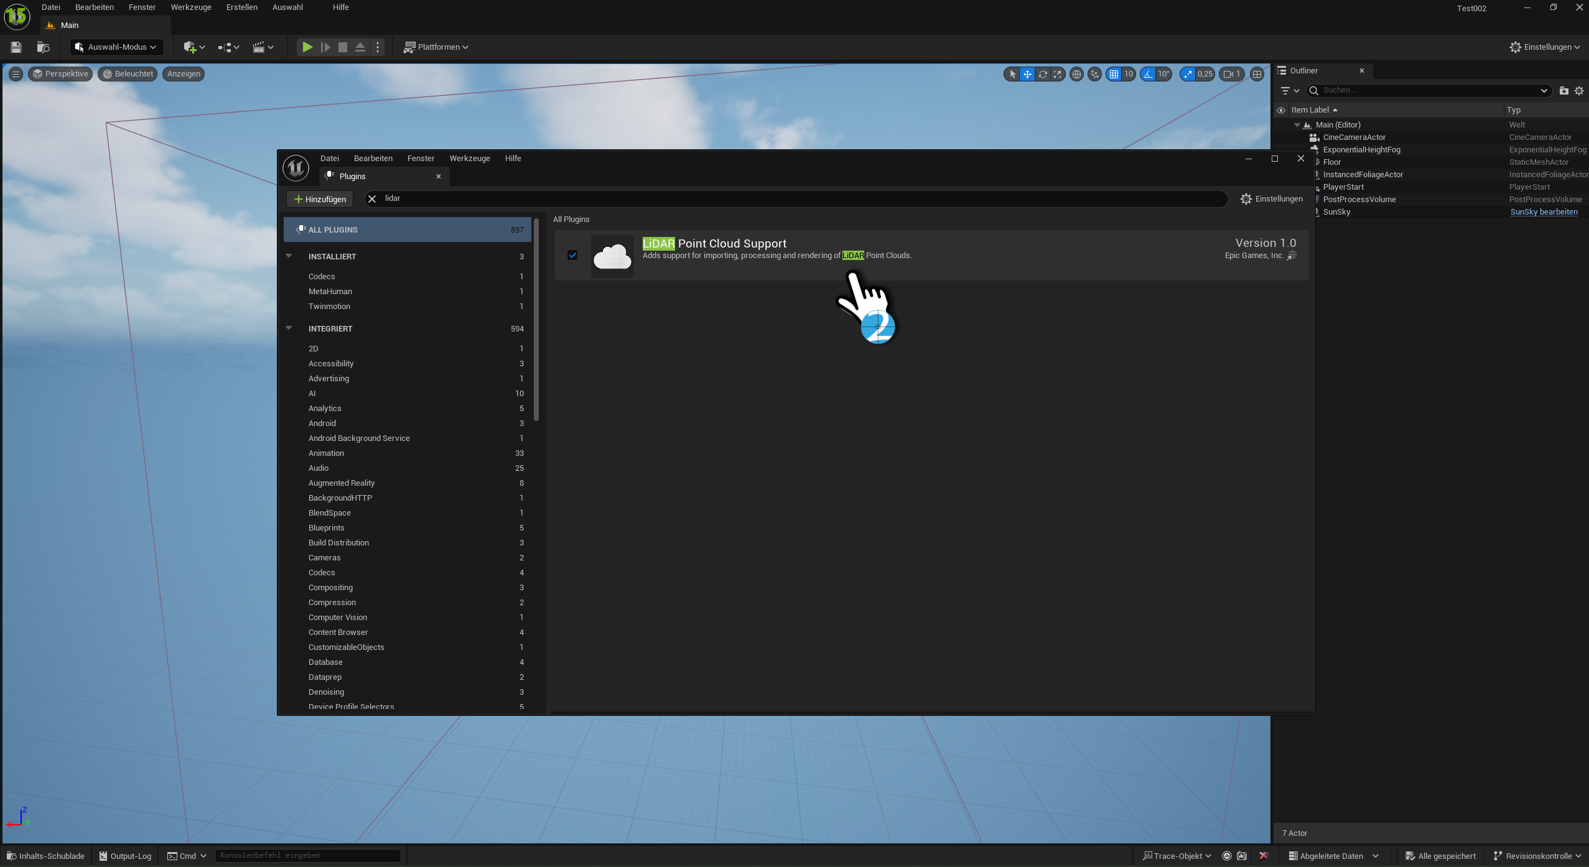Screen dimensions: 1589x867
Task: Clear the lidar search with X icon
Action: coord(372,199)
